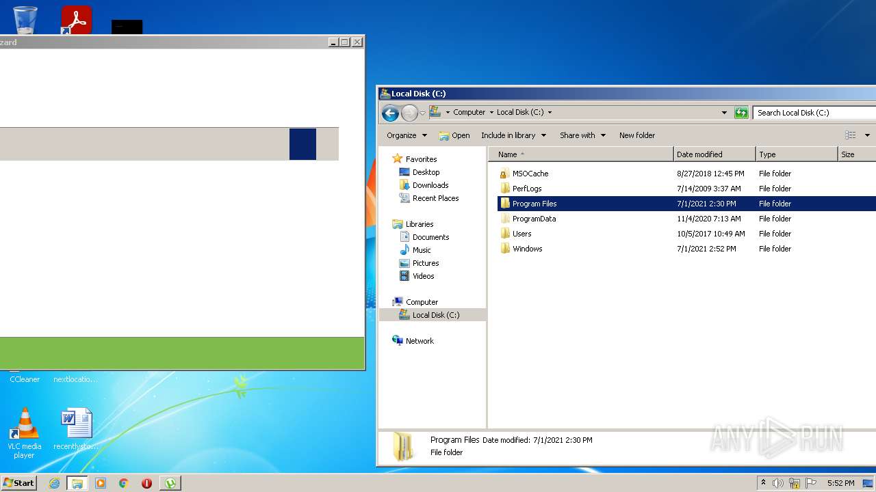The width and height of the screenshot is (876, 492).
Task: Expand the Recent Pages dropdown arrow
Action: (x=423, y=113)
